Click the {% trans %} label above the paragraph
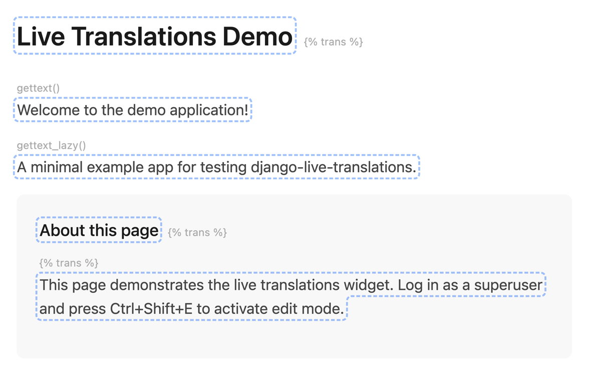Viewport: 589px width, 376px height. coord(69,263)
